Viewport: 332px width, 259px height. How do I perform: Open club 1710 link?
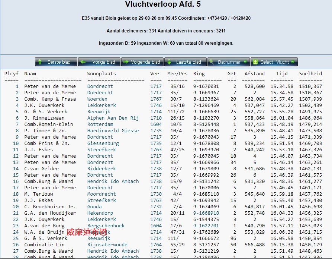click(x=156, y=118)
